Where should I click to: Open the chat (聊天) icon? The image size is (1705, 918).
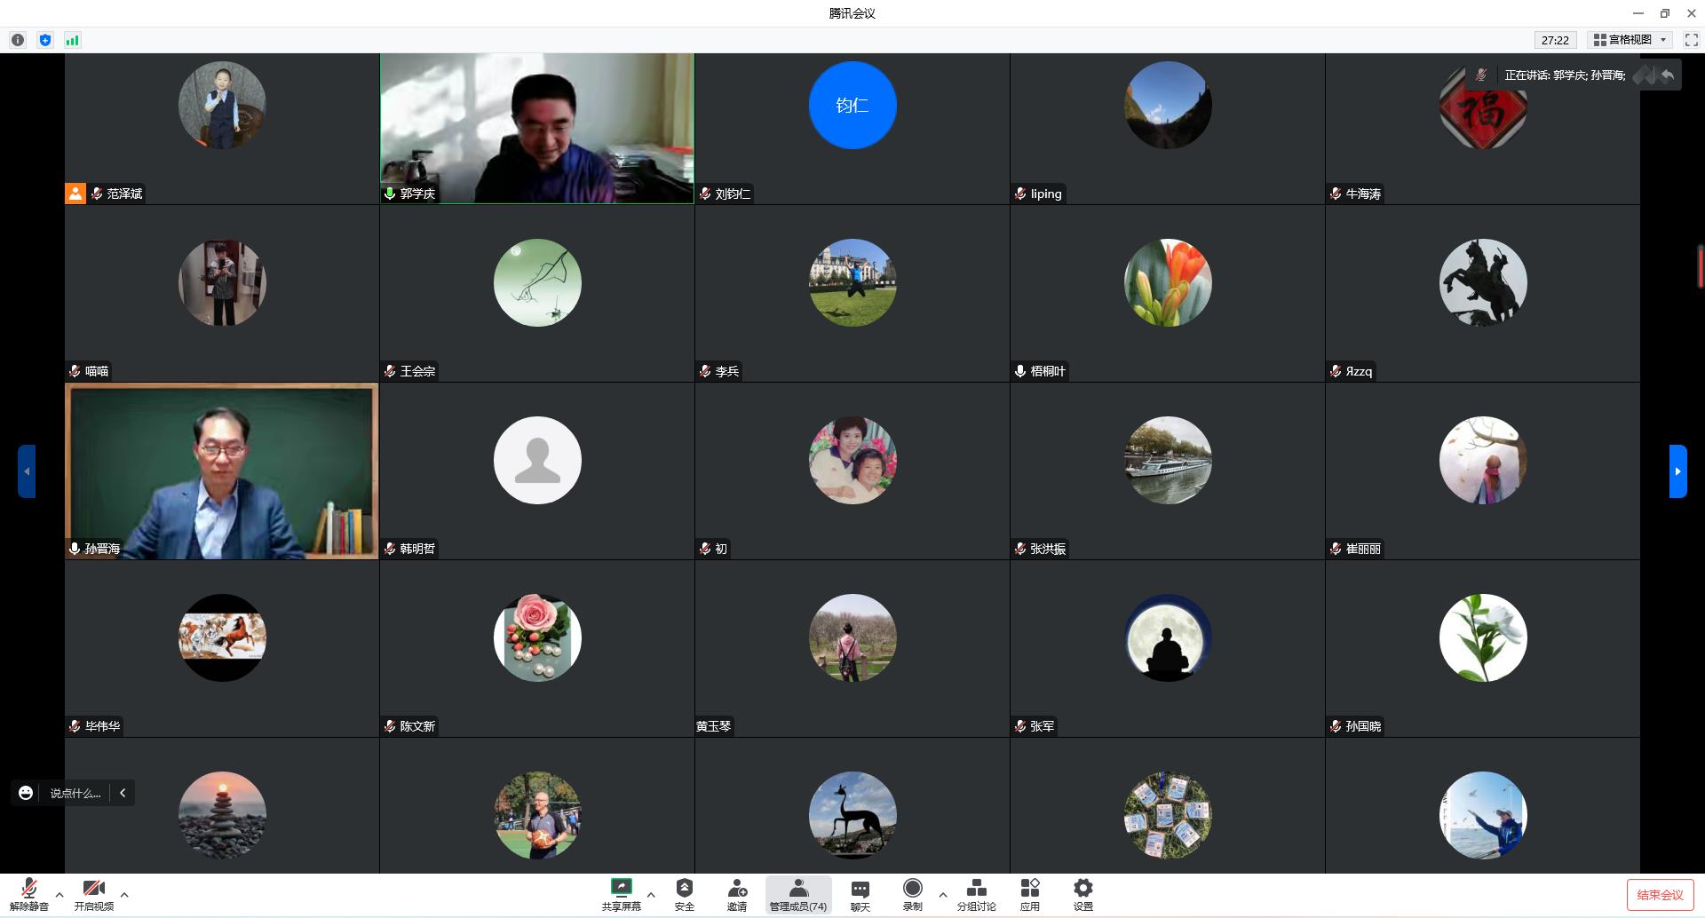[x=860, y=889]
